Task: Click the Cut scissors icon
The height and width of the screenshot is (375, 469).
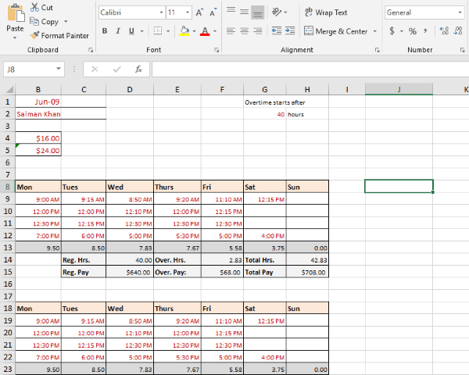Action: [x=34, y=8]
